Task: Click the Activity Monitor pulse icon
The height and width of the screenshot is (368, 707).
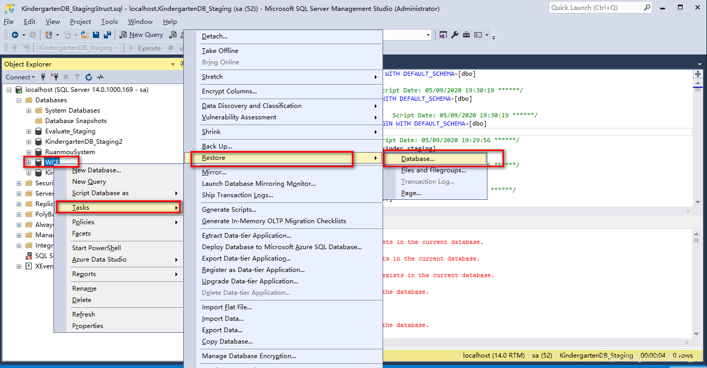Action: coord(100,77)
